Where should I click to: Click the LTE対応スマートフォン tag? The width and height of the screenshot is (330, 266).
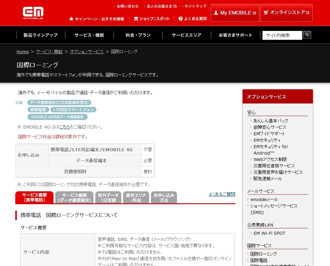click(x=73, y=109)
